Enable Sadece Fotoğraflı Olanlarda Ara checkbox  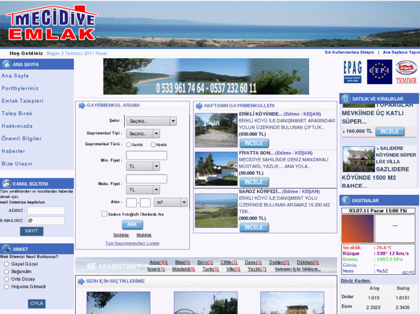click(104, 214)
